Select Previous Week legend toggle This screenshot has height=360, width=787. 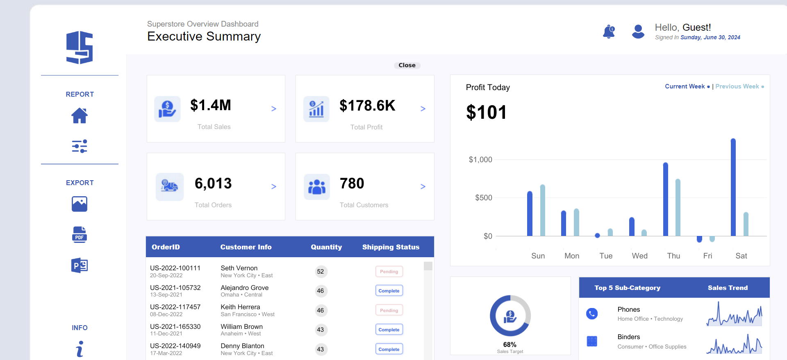coord(740,86)
